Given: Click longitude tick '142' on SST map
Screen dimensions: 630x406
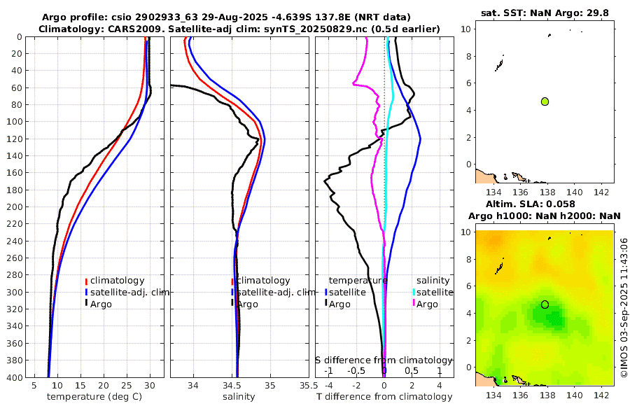Looking at the screenshot, I should 601,192.
